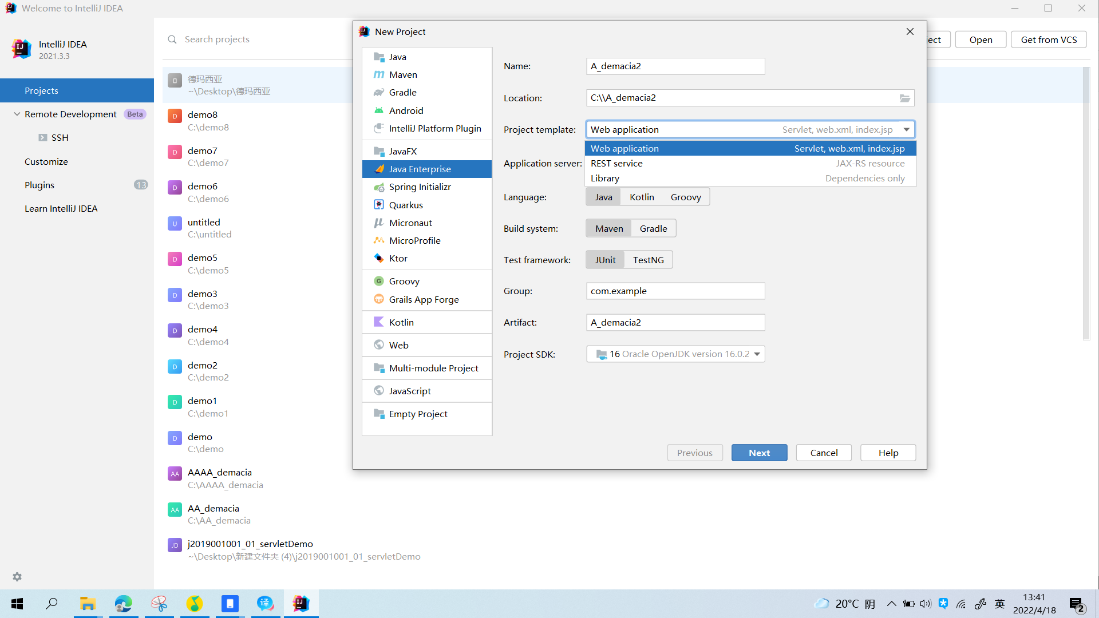
Task: Open settings gear in Welcome window
Action: 17,577
